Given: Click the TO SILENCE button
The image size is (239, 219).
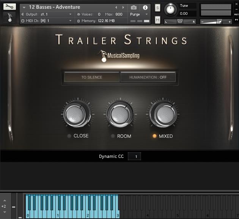Looking at the screenshot, I should tap(91, 77).
